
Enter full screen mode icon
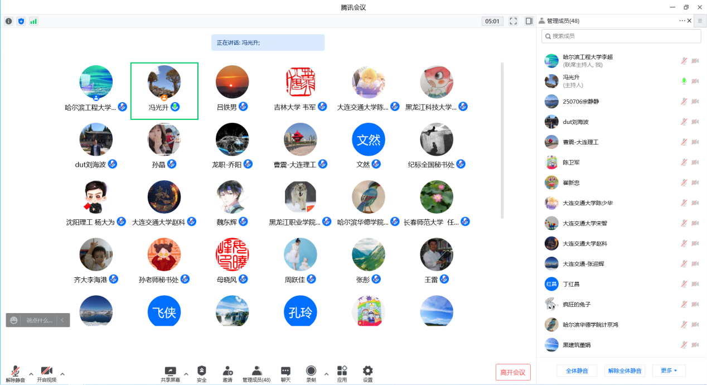coord(514,21)
